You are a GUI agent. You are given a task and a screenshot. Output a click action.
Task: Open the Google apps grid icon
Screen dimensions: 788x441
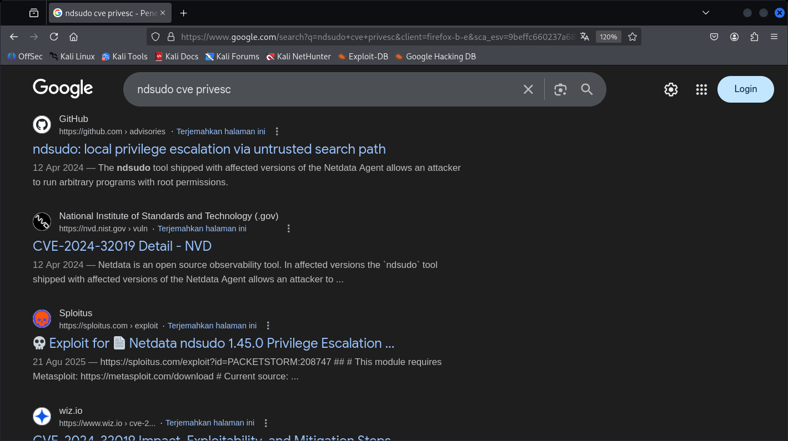(x=701, y=89)
